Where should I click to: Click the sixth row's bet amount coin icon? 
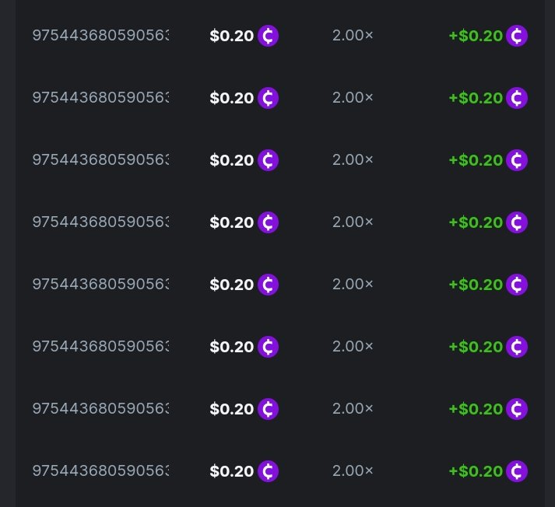point(269,347)
